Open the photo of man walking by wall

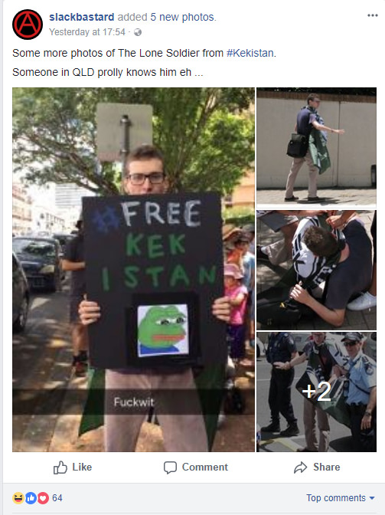(316, 147)
